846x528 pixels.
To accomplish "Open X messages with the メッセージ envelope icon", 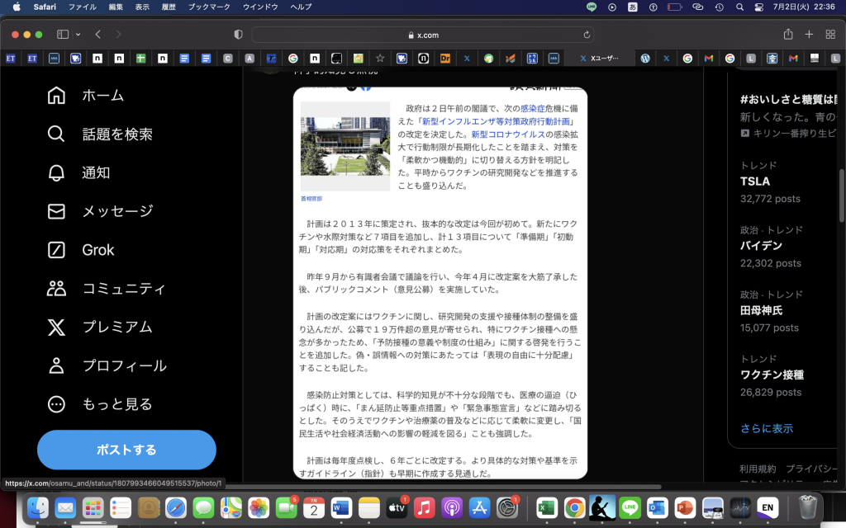I will [x=56, y=210].
